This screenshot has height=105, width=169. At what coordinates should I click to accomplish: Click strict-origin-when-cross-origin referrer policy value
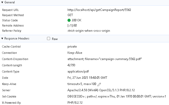tap(89, 31)
